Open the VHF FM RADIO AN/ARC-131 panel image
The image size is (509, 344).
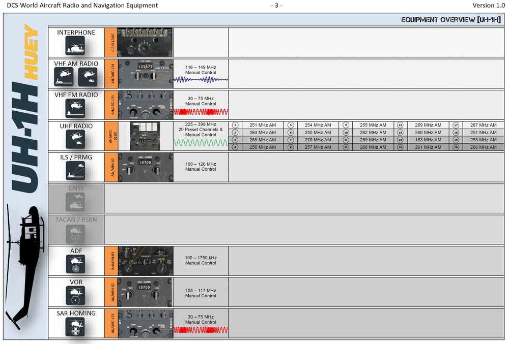[x=146, y=105]
